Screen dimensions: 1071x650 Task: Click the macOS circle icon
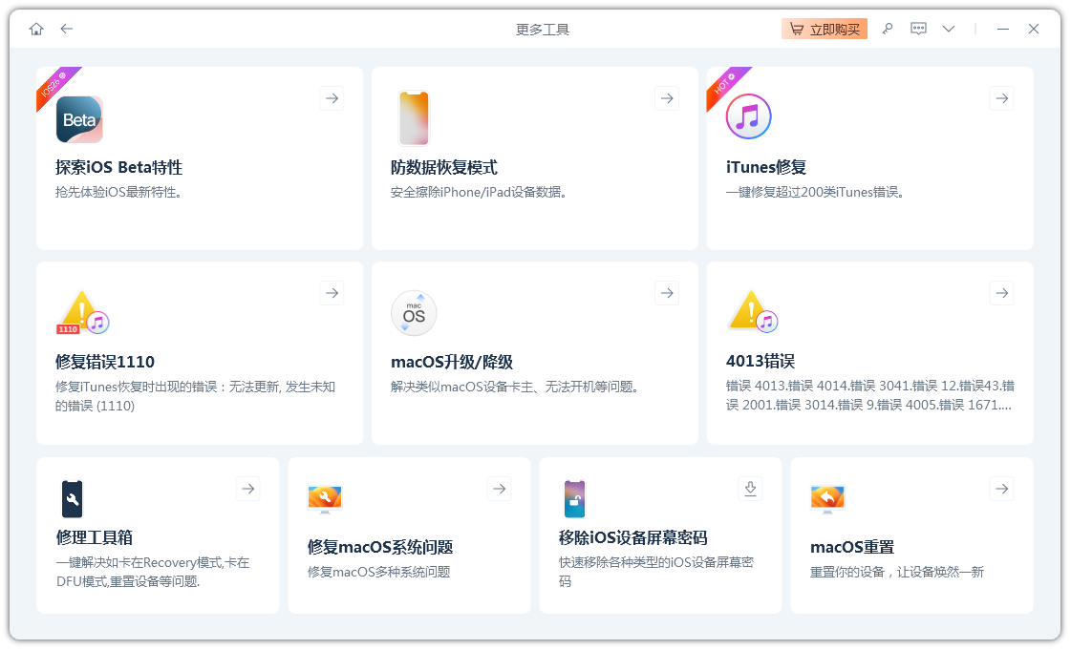[x=414, y=313]
